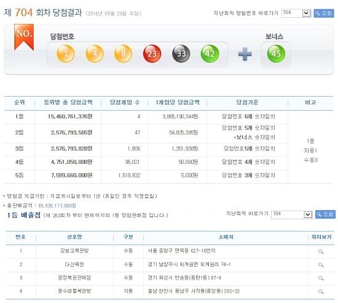Screen dimensions: 338x303
Task: Click the 소재지 column header
Action: (x=226, y=237)
